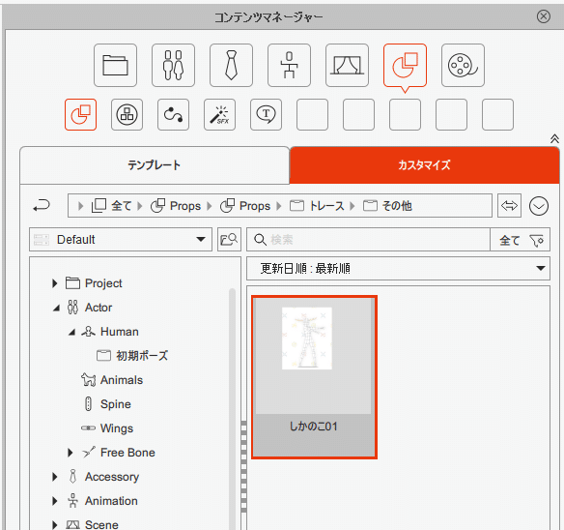Select the 初期ポーズ folder in tree

tap(132, 356)
